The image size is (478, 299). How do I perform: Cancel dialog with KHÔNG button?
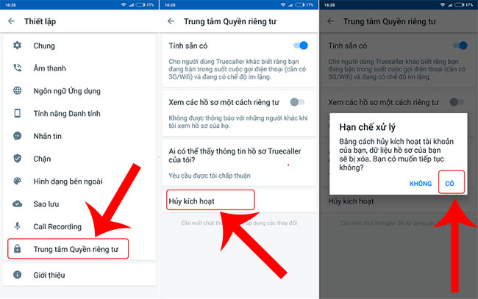point(421,184)
